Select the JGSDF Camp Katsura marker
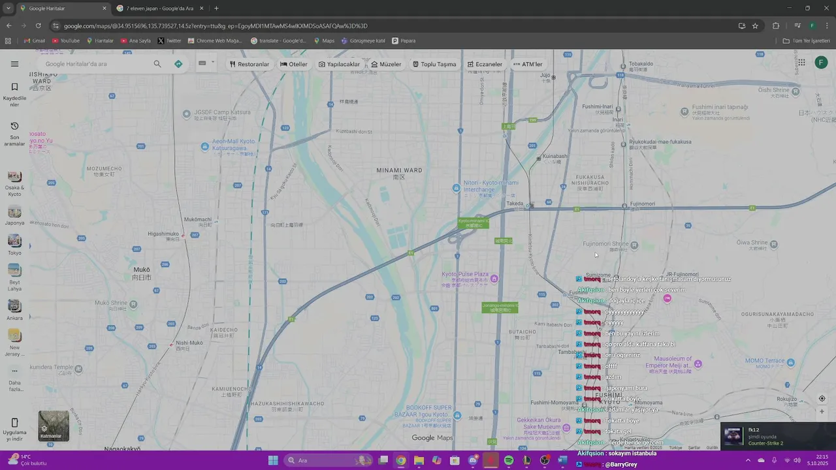Screen dimensions: 836x470 (187, 114)
